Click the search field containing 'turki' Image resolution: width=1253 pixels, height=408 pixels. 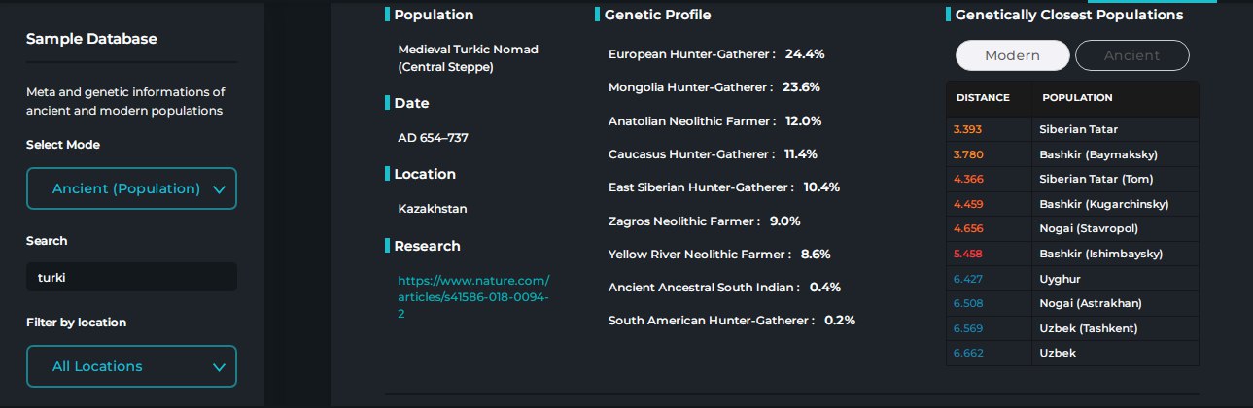tap(131, 277)
